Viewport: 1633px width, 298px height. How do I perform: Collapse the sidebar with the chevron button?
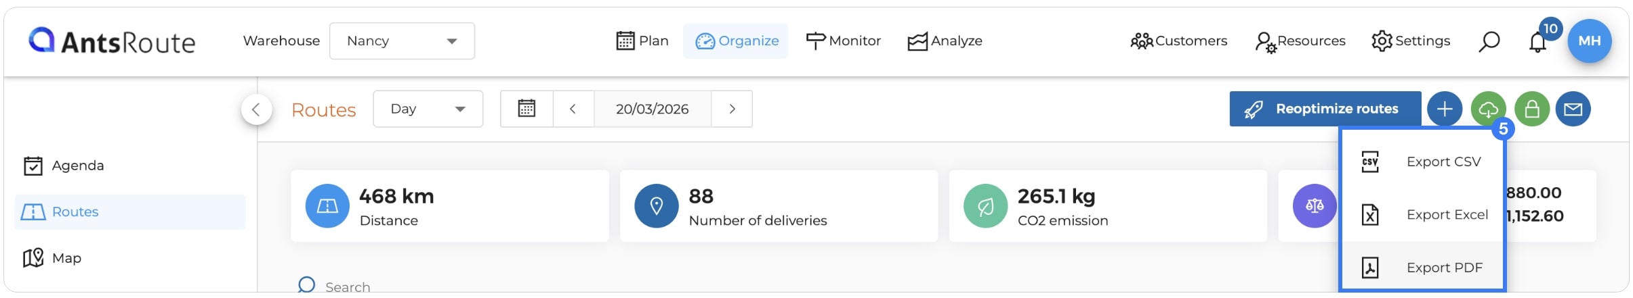click(256, 109)
